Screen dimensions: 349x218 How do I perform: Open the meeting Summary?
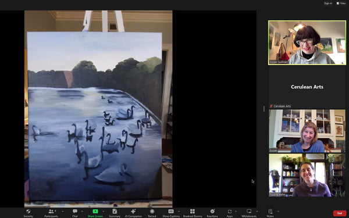tap(115, 213)
